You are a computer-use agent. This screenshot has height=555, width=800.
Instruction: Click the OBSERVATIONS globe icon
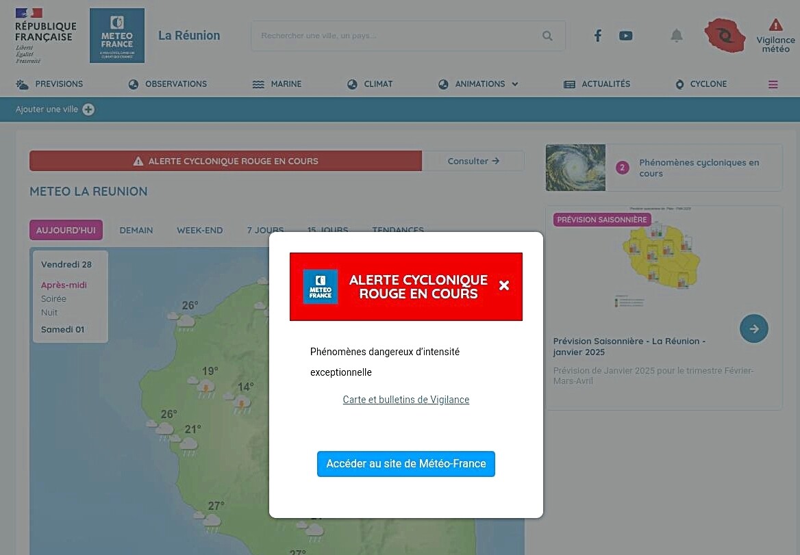(133, 85)
